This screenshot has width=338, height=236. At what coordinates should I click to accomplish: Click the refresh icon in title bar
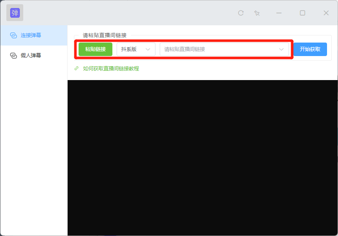click(x=241, y=13)
